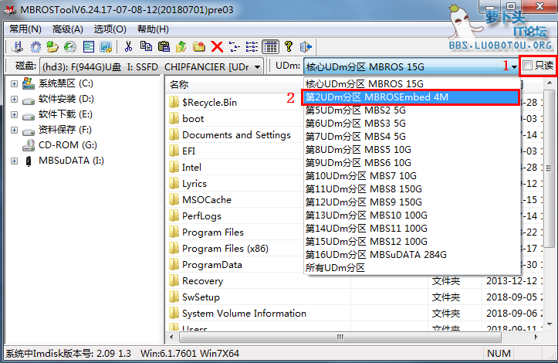Image resolution: width=558 pixels, height=363 pixels.
Task: Click the yellow question mark help icon
Action: coord(289,46)
